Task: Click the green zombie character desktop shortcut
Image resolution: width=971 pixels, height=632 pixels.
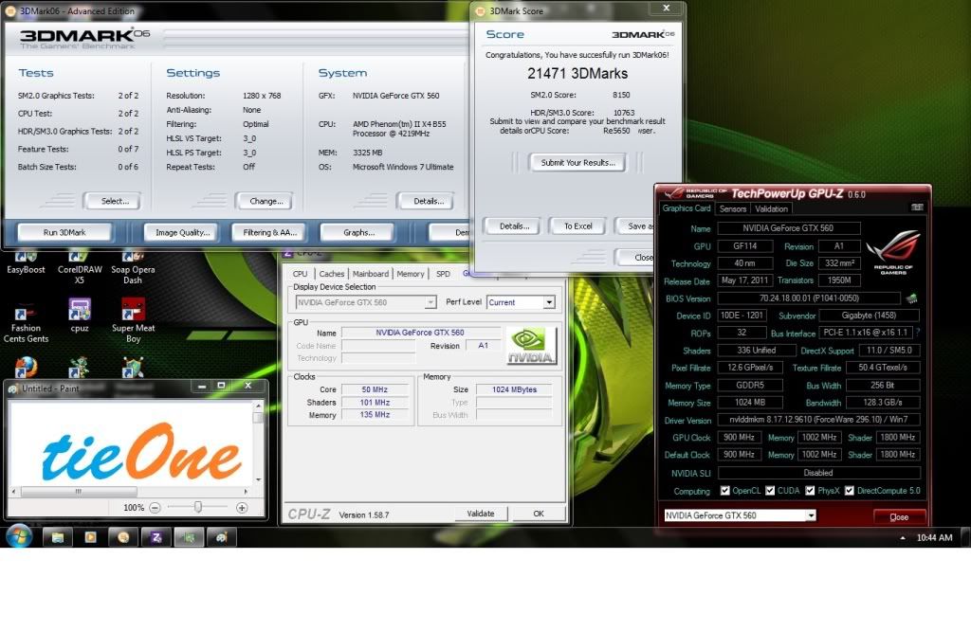Action: (x=79, y=368)
